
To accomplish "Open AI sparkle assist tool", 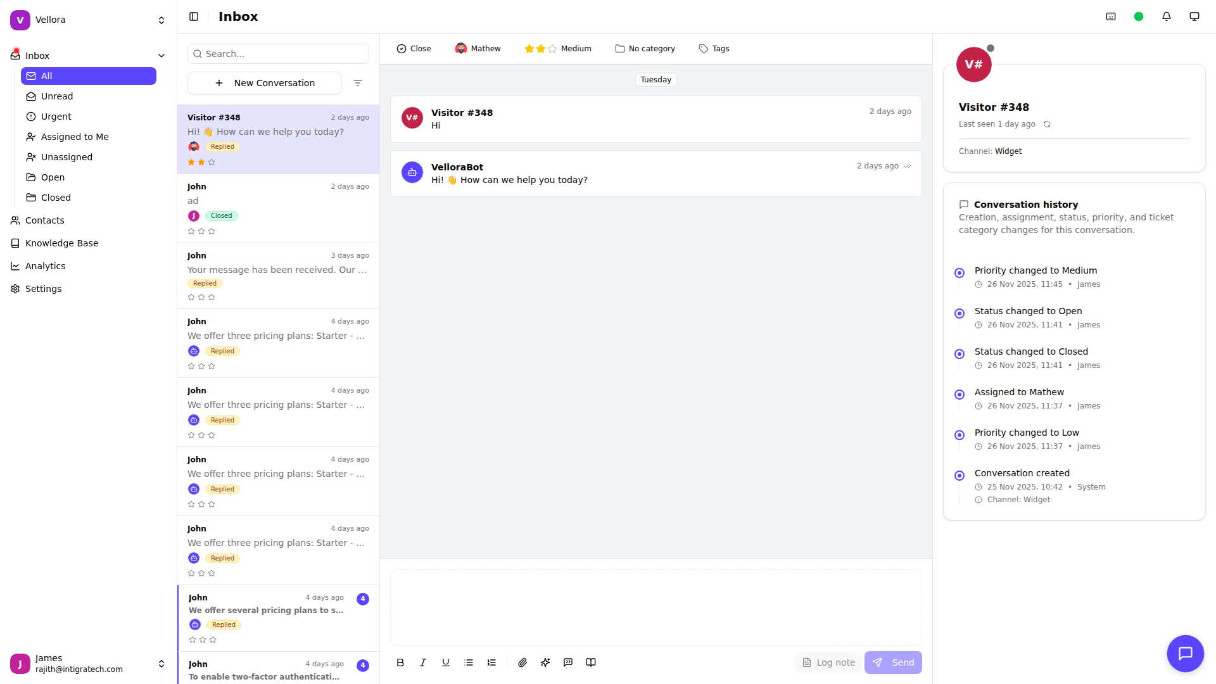I will pyautogui.click(x=545, y=662).
